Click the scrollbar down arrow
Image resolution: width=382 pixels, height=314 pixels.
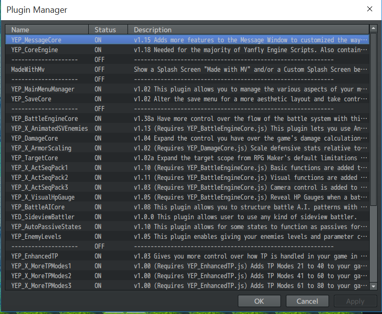[x=373, y=286]
